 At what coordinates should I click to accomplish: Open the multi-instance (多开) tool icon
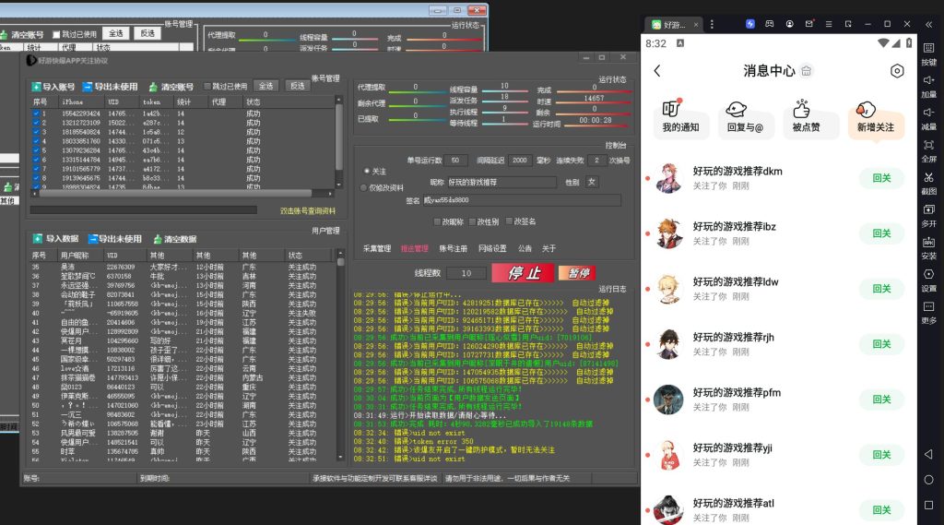(x=929, y=209)
